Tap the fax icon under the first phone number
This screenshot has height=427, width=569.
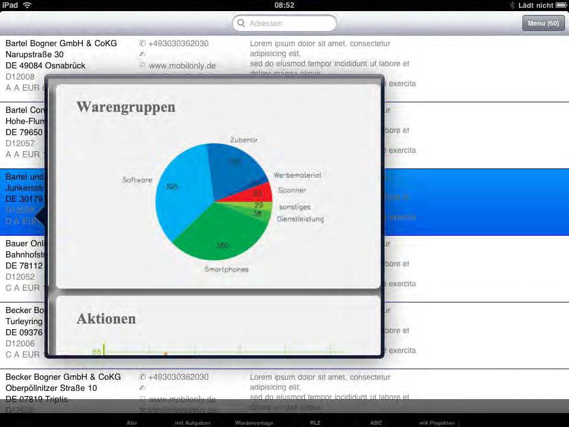142,54
